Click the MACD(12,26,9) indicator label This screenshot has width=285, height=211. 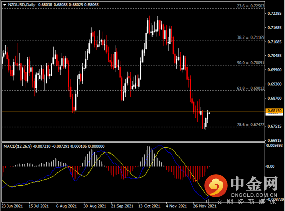[x=17, y=146]
